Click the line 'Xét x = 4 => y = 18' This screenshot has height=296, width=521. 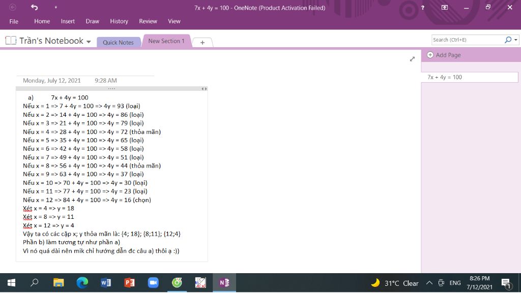(48, 209)
